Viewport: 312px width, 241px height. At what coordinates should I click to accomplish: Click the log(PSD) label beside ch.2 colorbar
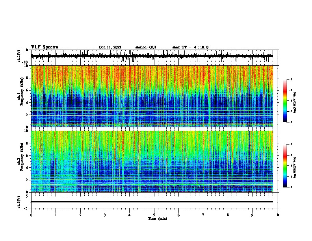coord(295,167)
